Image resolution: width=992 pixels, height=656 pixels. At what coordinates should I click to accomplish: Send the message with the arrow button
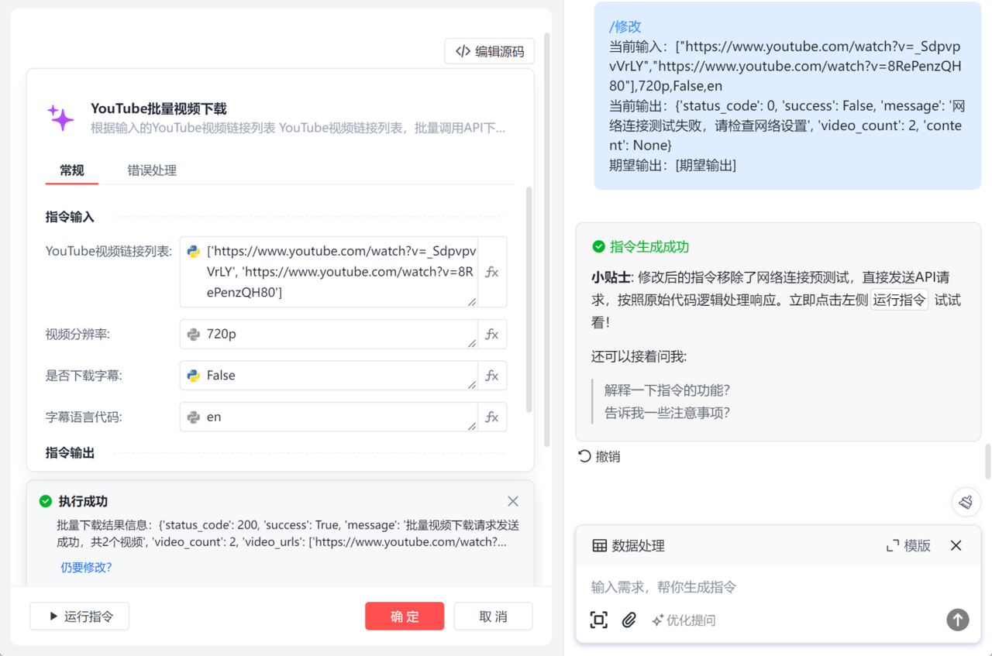tap(958, 620)
